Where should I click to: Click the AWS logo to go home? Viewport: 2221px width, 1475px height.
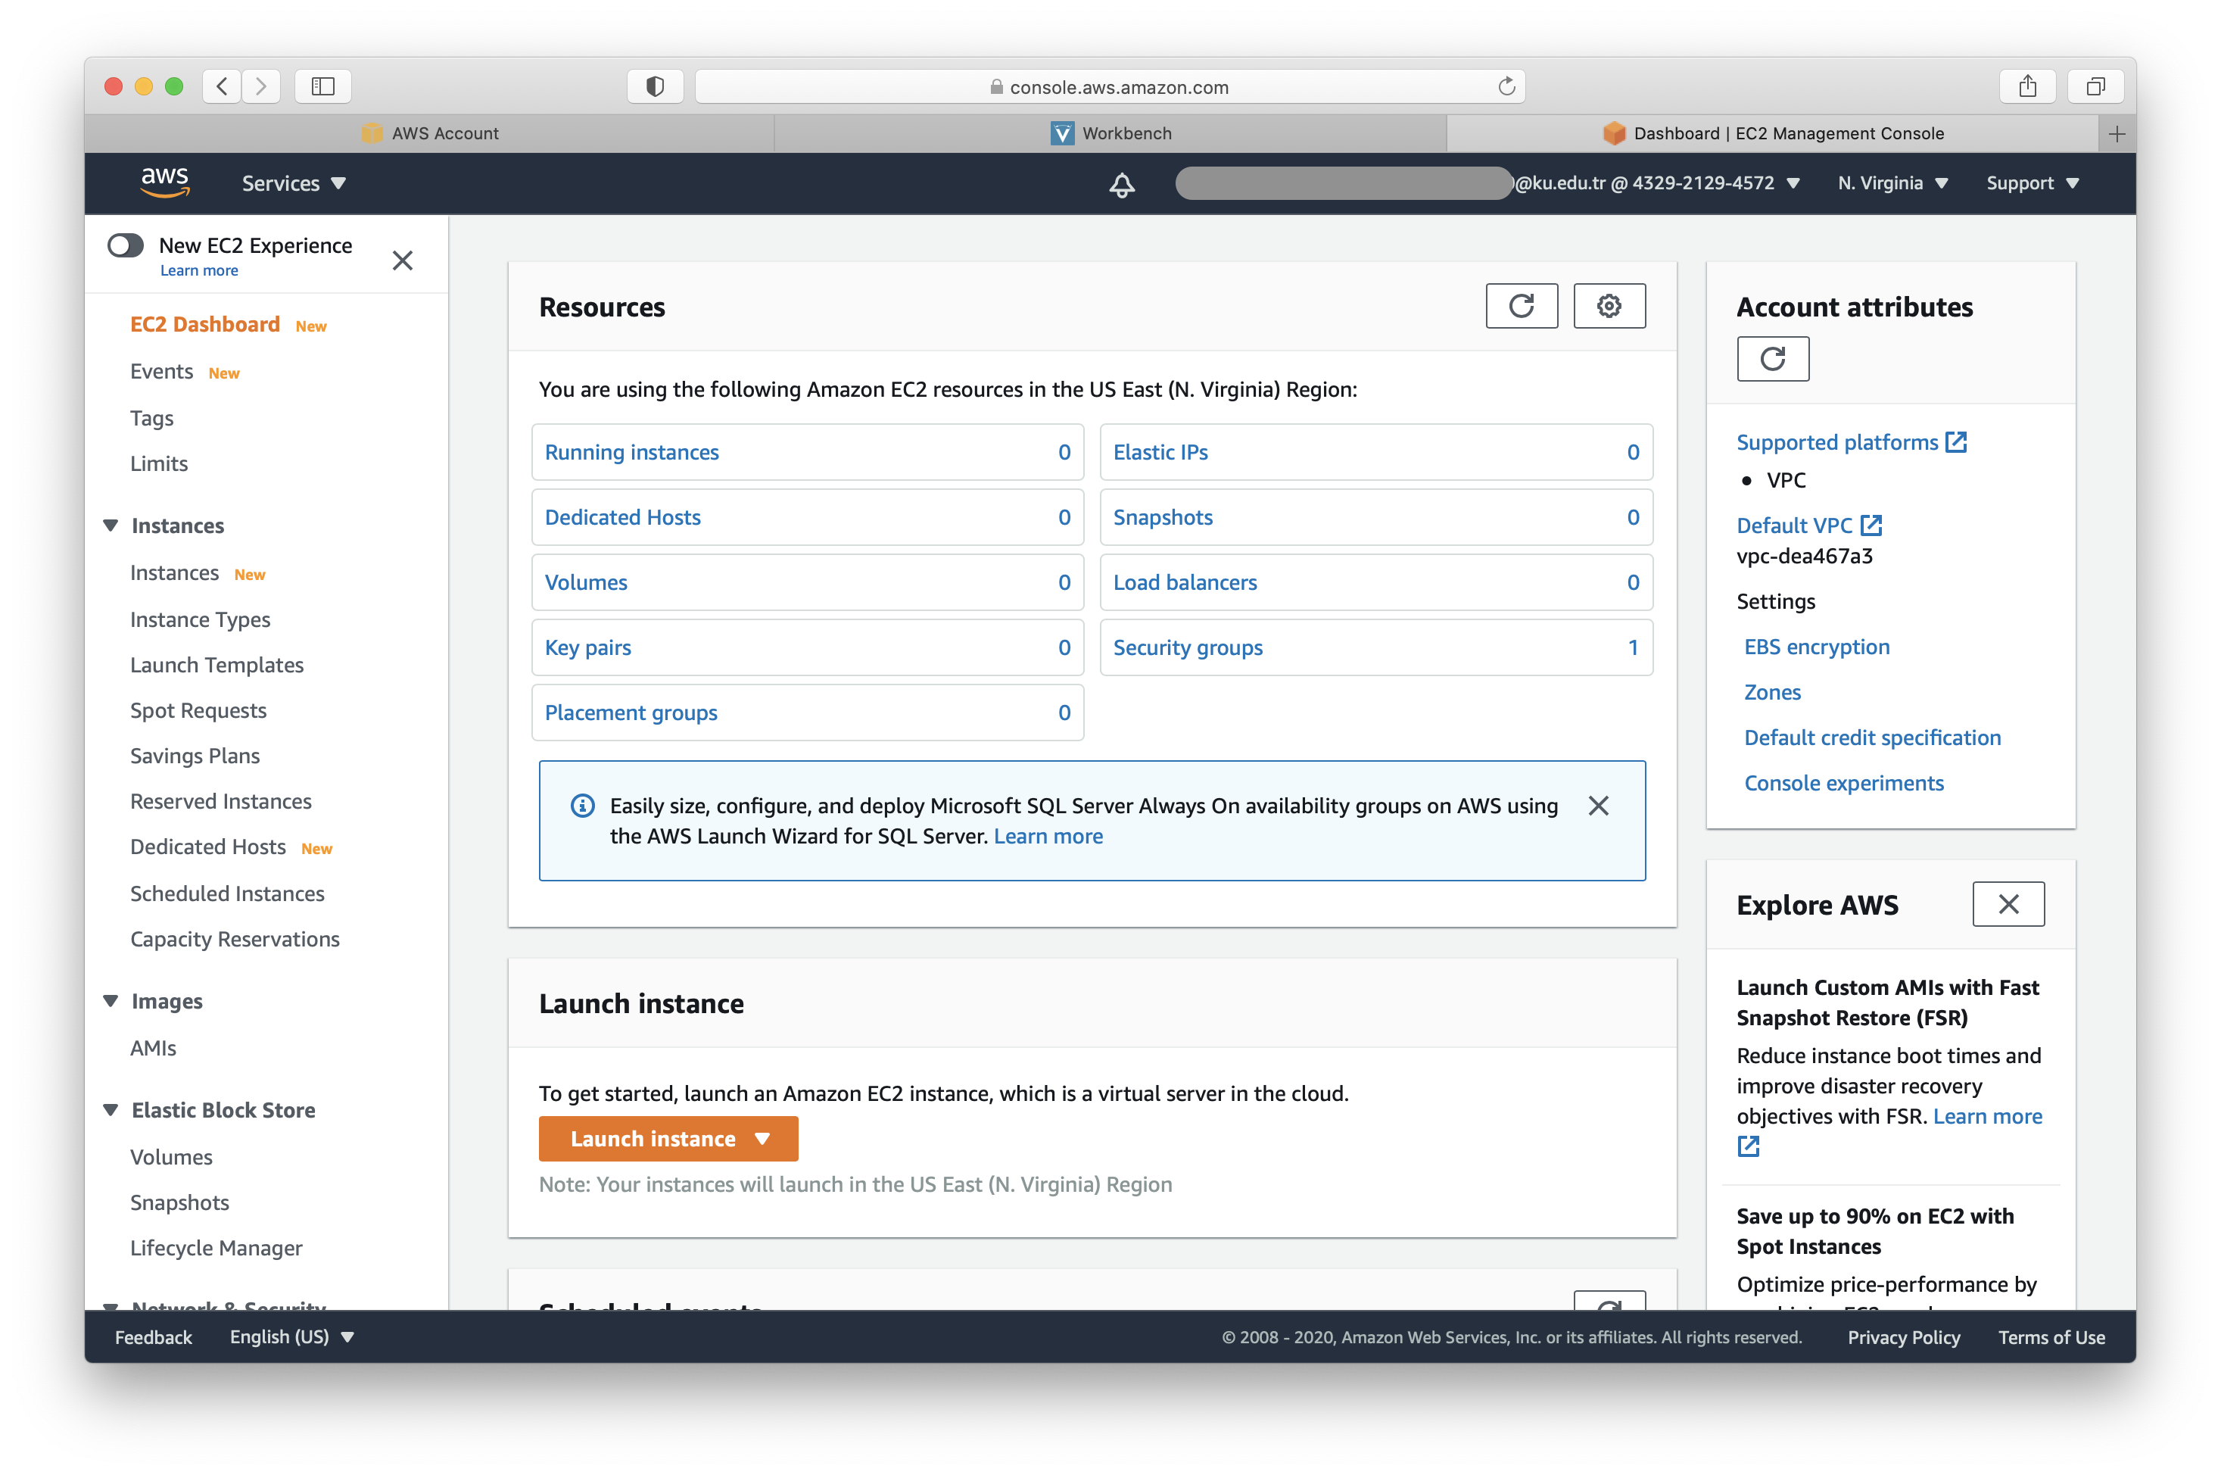coord(166,182)
